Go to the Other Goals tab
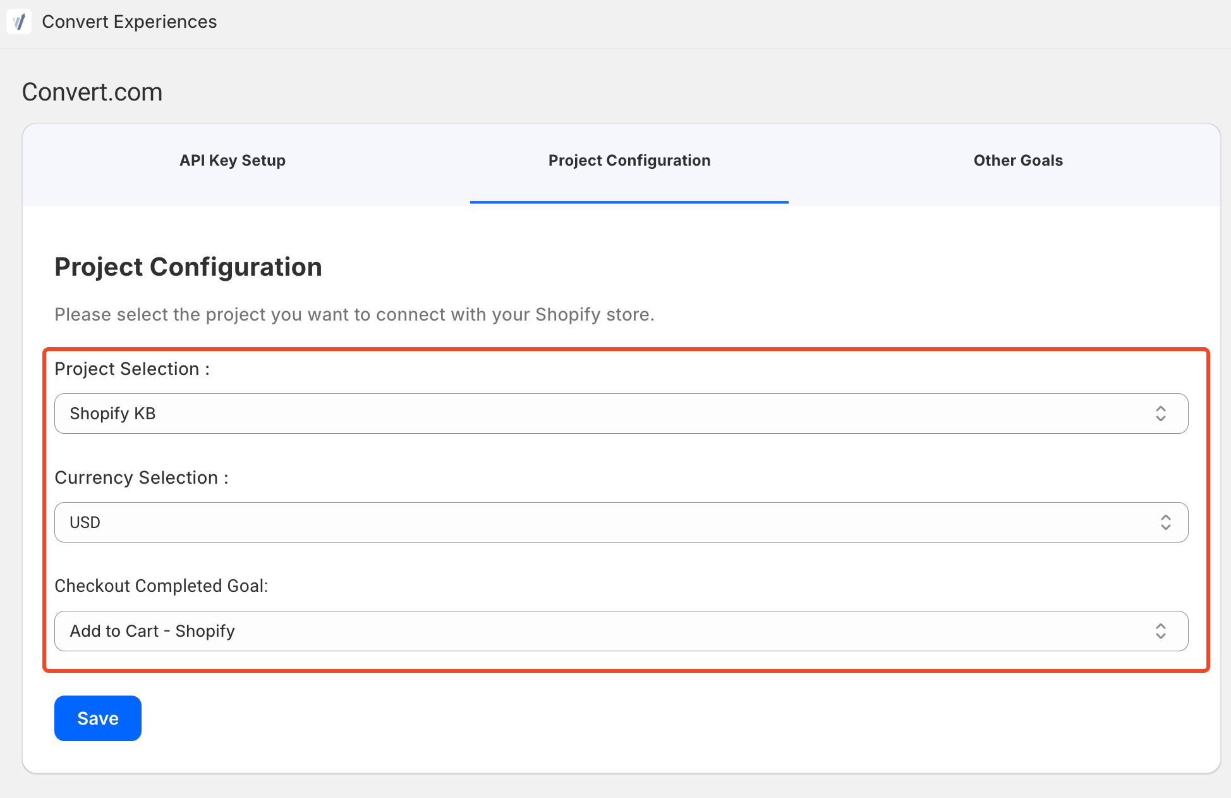Image resolution: width=1231 pixels, height=798 pixels. (x=1017, y=161)
